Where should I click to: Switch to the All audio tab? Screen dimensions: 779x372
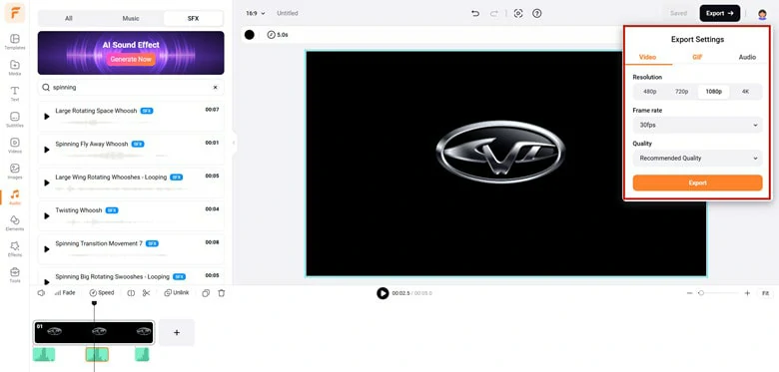tap(69, 18)
